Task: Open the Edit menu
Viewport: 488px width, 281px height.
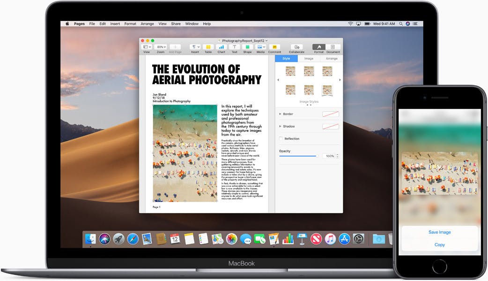Action: [x=103, y=24]
